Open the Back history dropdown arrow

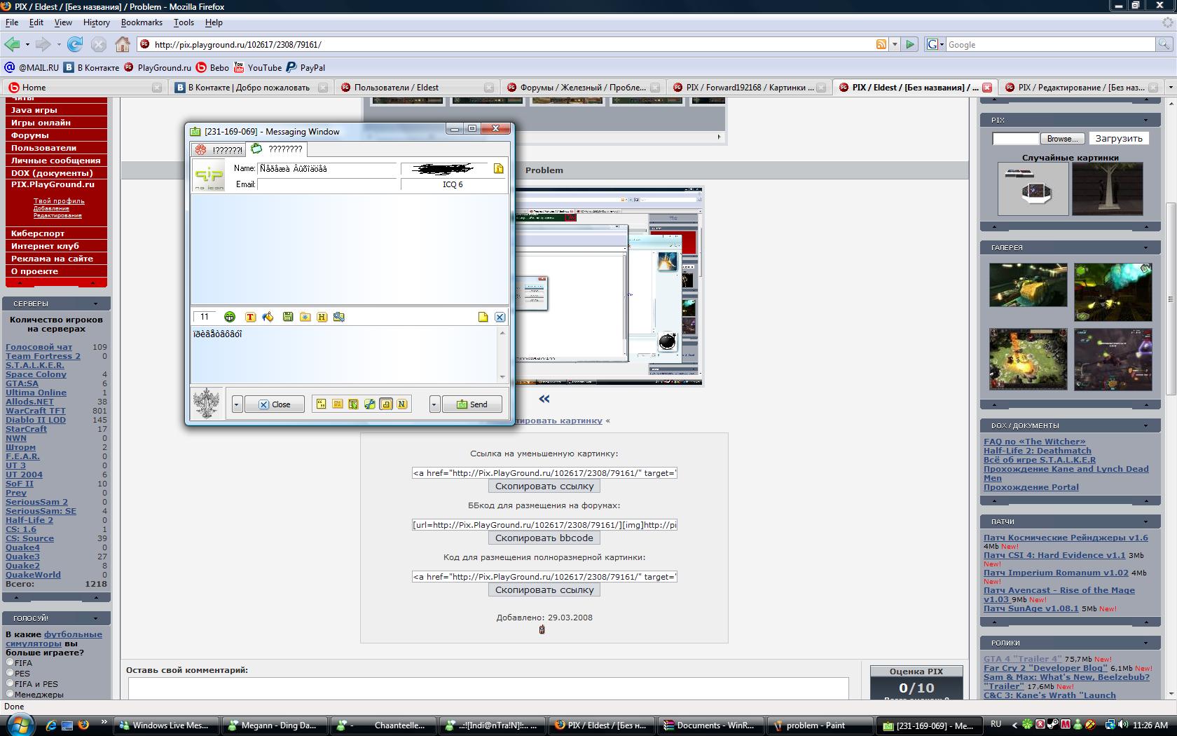click(x=27, y=44)
